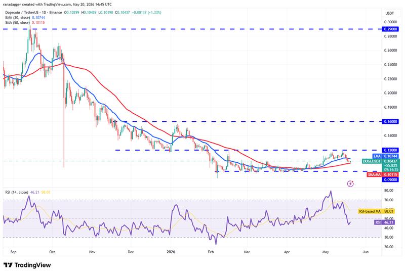The height and width of the screenshot is (274, 405).
Task: Click the Sep label on time axis
Action: [13, 252]
